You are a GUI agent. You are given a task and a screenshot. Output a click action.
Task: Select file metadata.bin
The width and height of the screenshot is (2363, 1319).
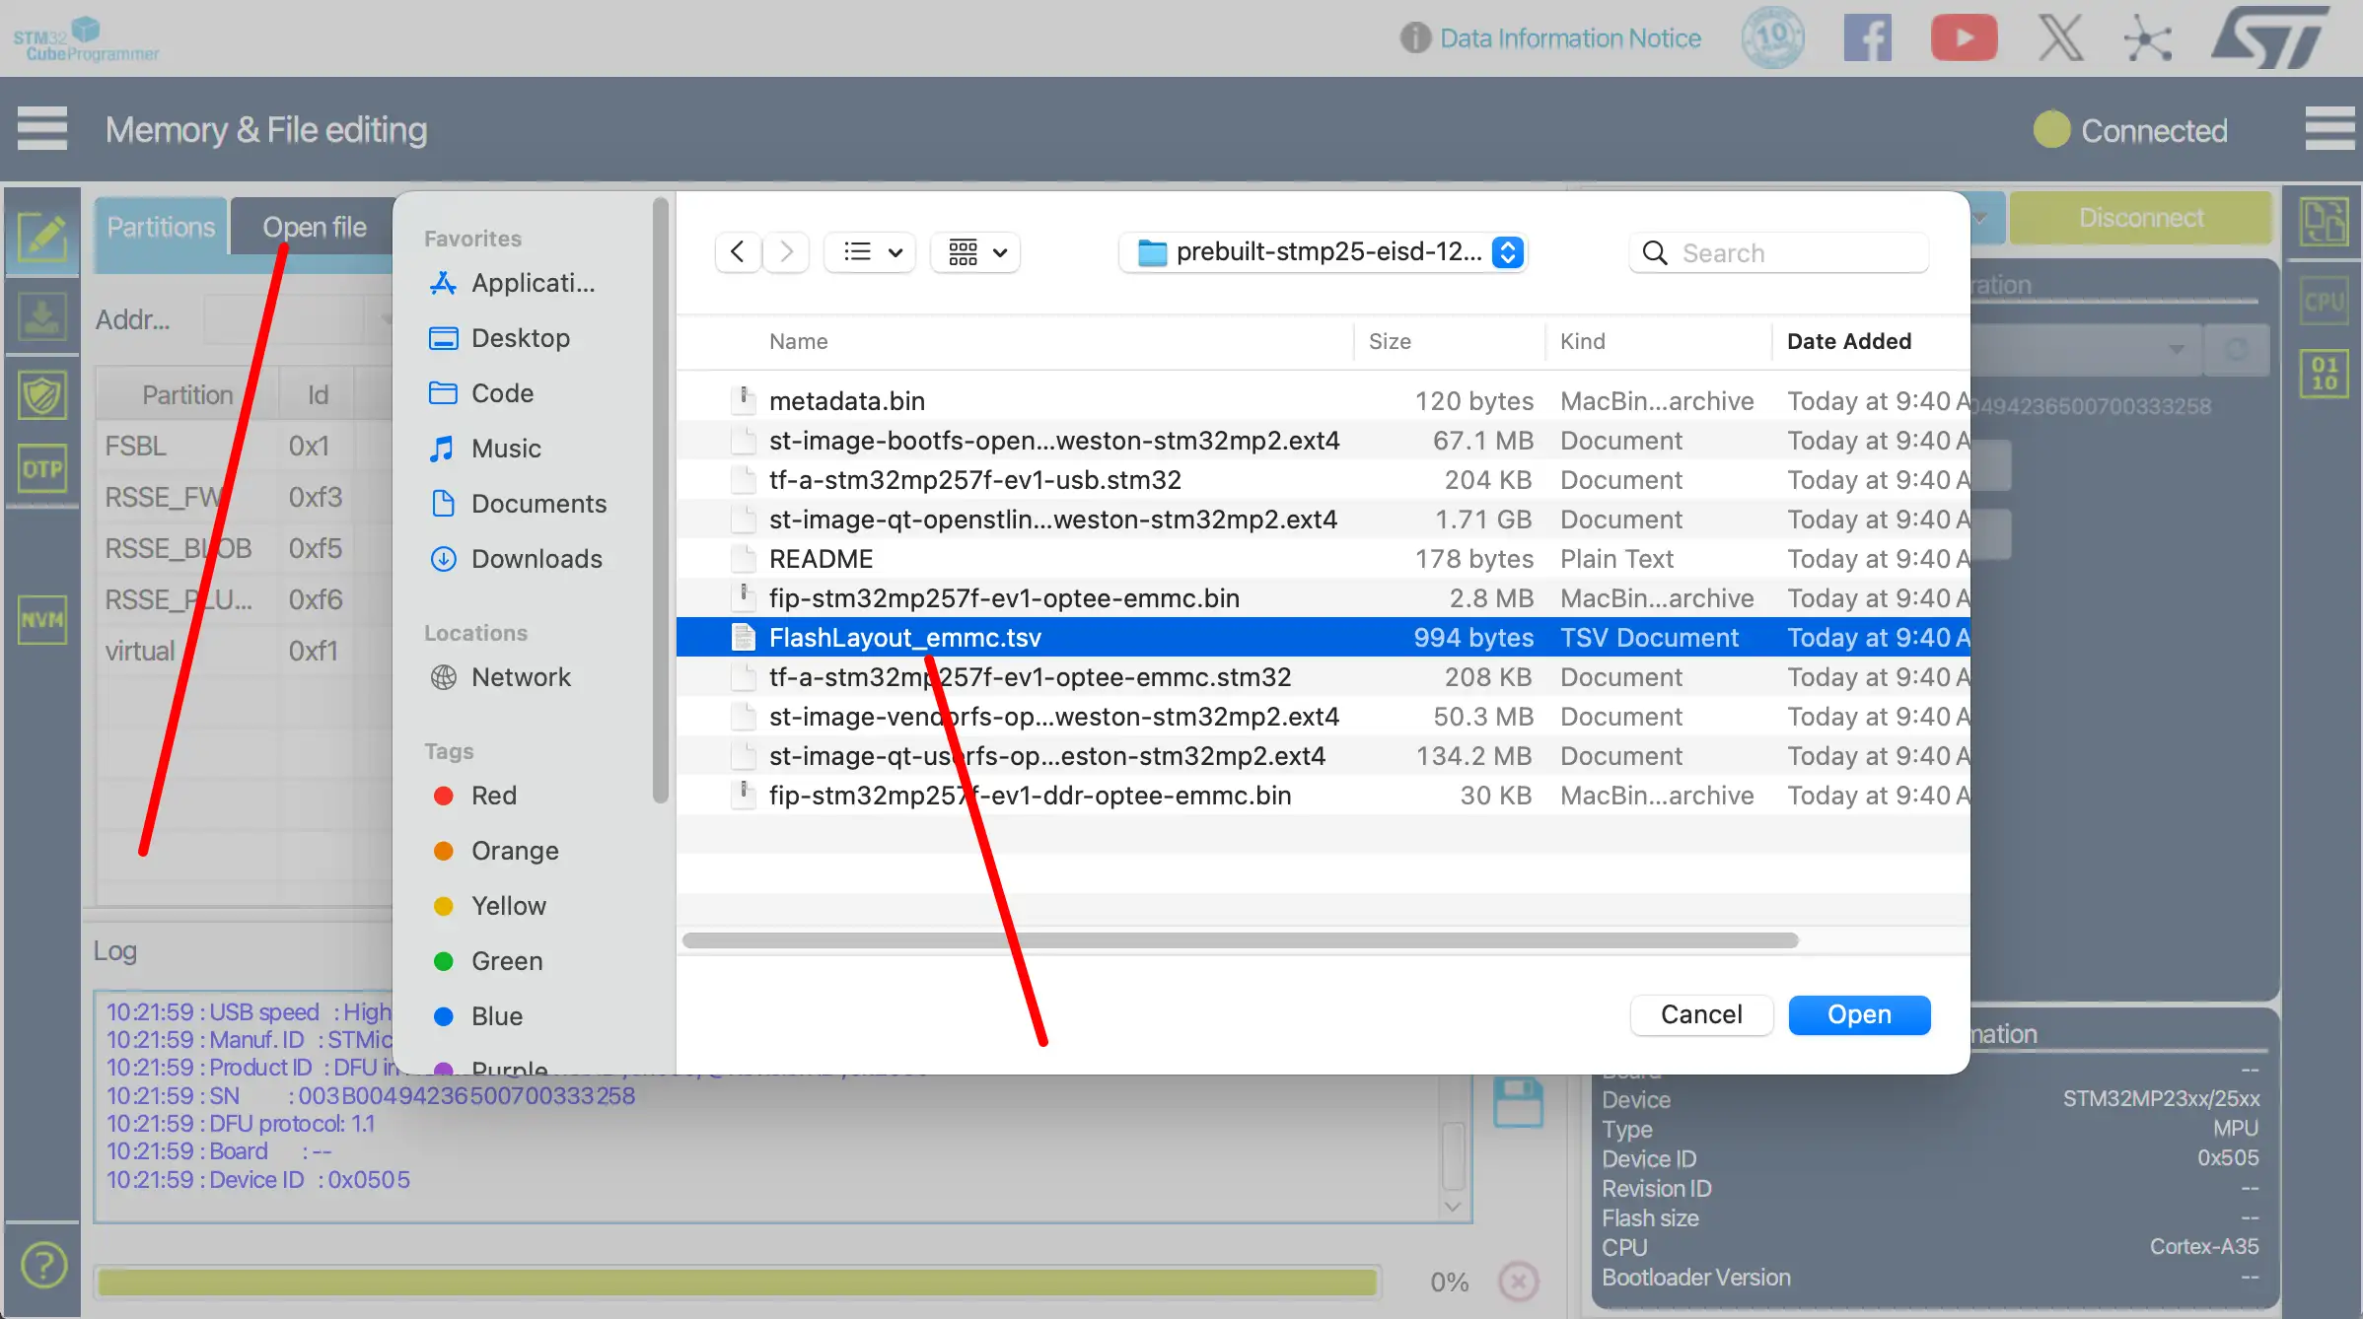click(1324, 401)
